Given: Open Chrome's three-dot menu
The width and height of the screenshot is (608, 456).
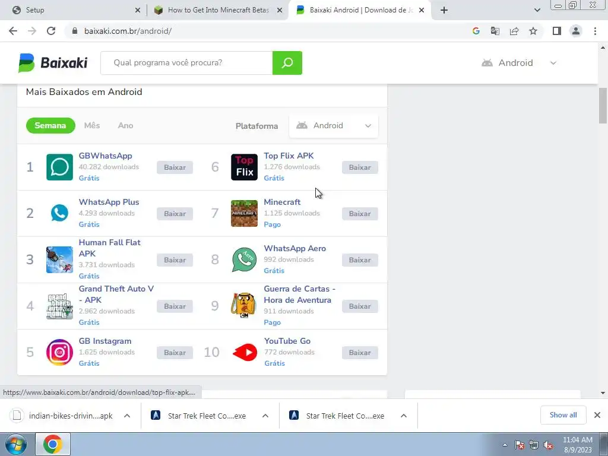Looking at the screenshot, I should pos(595,31).
